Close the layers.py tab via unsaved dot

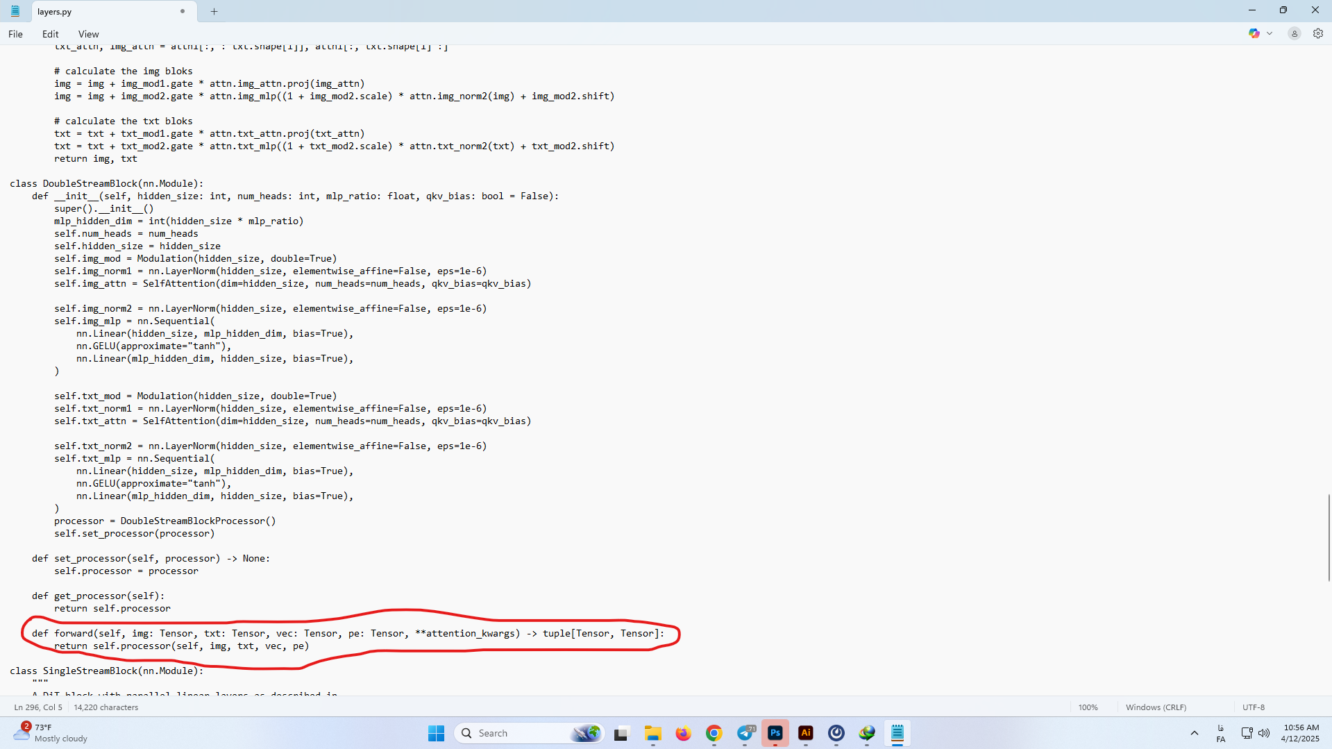coord(183,11)
